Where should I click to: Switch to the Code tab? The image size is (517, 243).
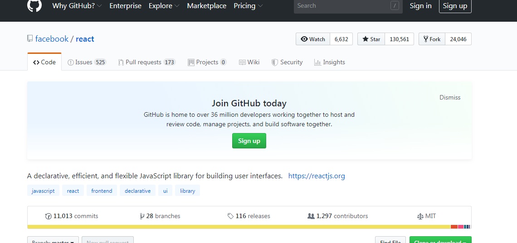(44, 62)
